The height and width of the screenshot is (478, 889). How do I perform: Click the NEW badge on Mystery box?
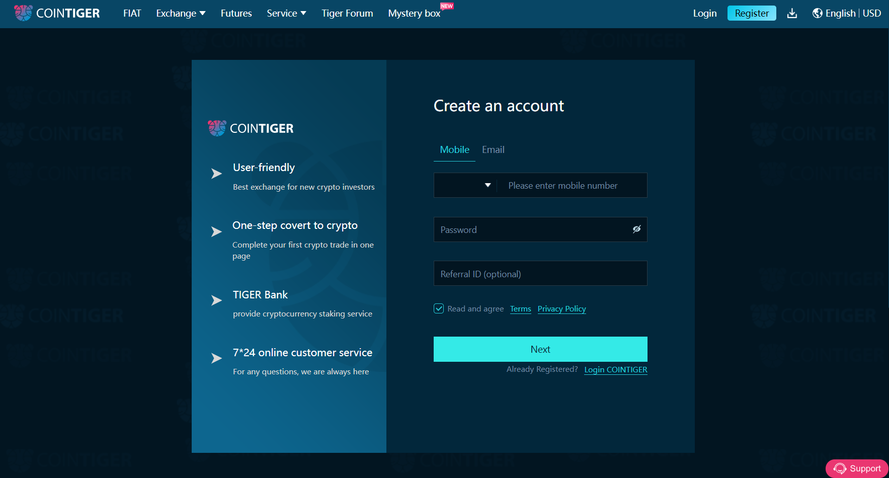[447, 6]
